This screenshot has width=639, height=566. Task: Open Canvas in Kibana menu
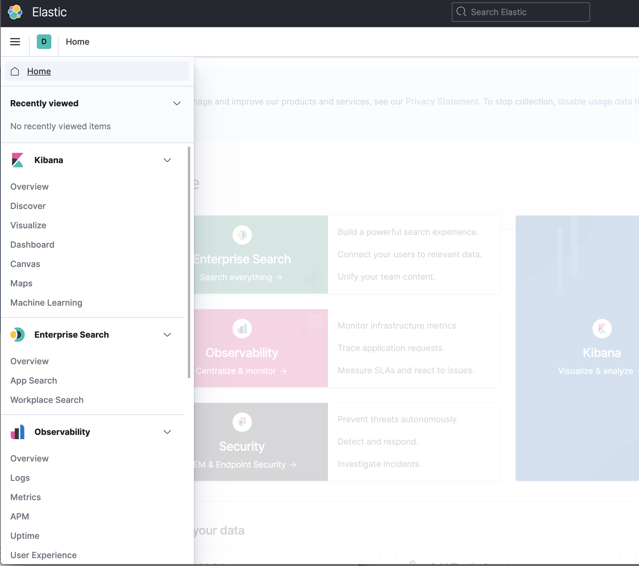pos(25,264)
